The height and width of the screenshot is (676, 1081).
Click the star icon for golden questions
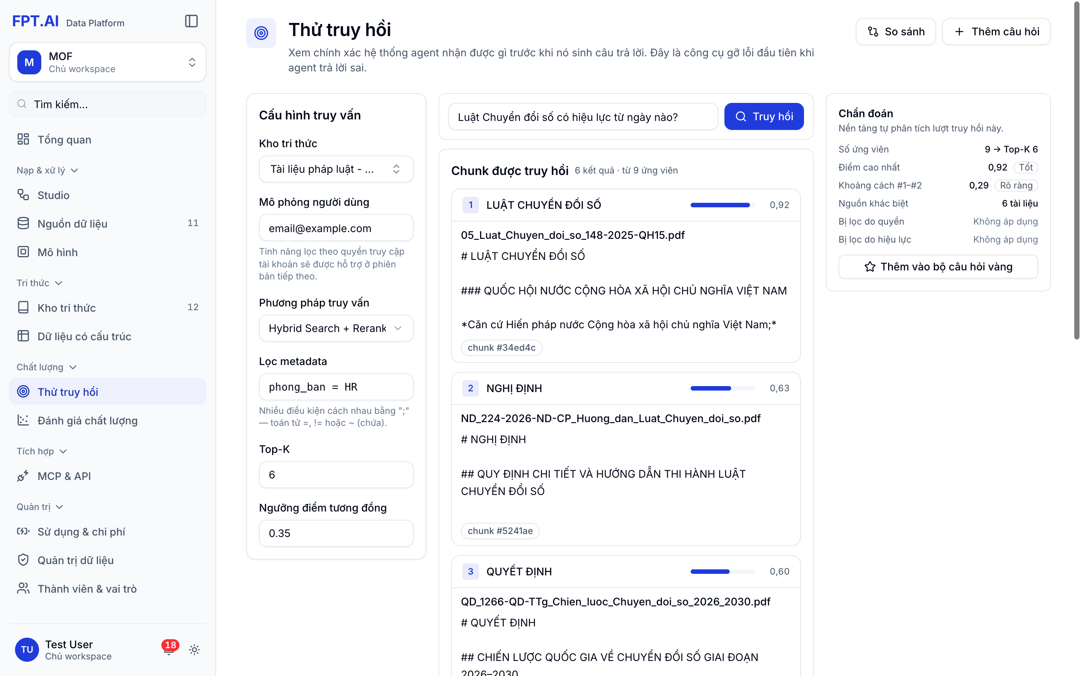pos(869,267)
